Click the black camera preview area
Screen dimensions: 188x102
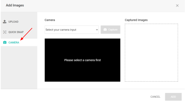coord(83,60)
